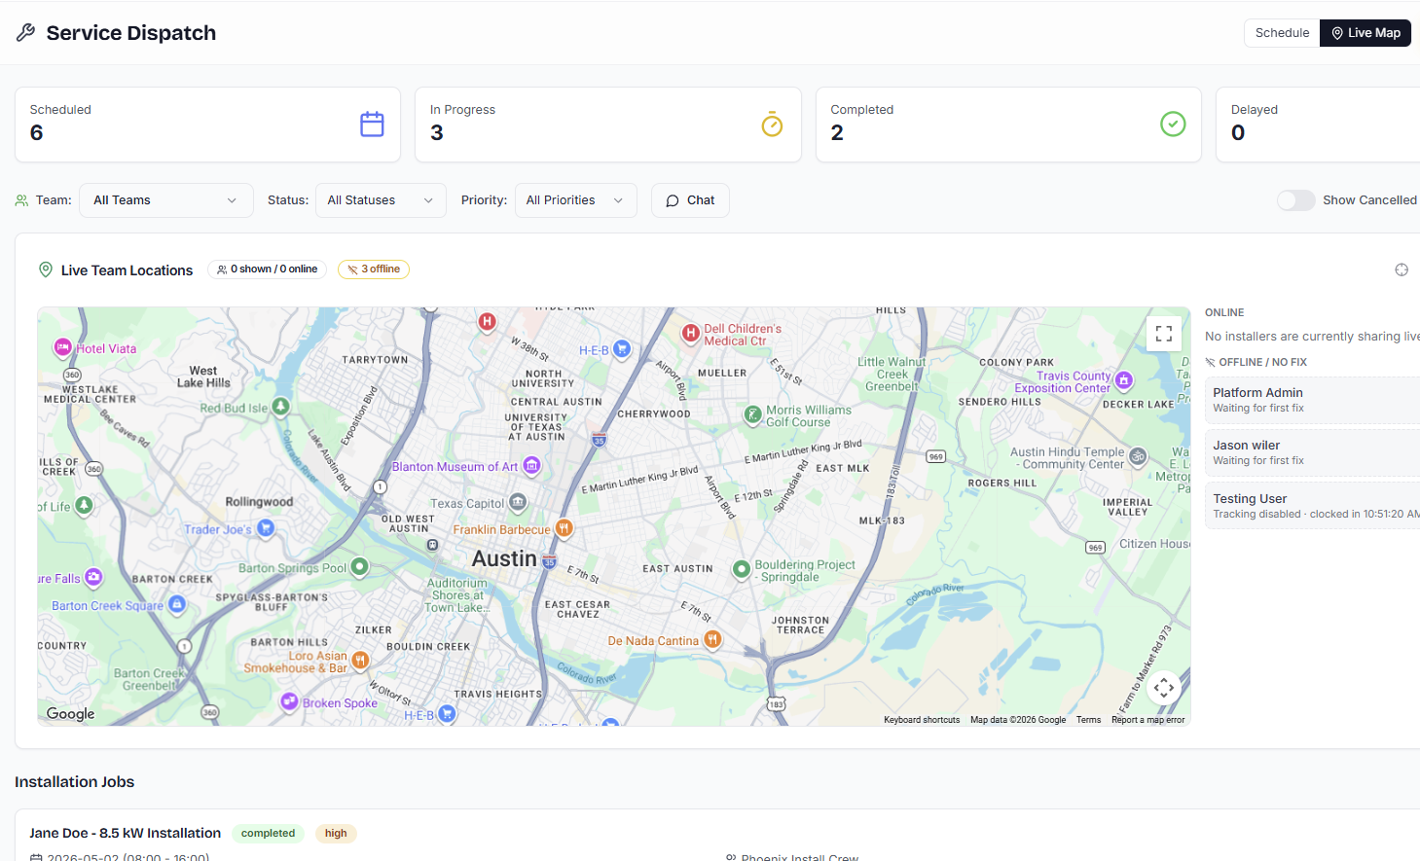Click the Barton Springs Pool marker

pyautogui.click(x=359, y=566)
